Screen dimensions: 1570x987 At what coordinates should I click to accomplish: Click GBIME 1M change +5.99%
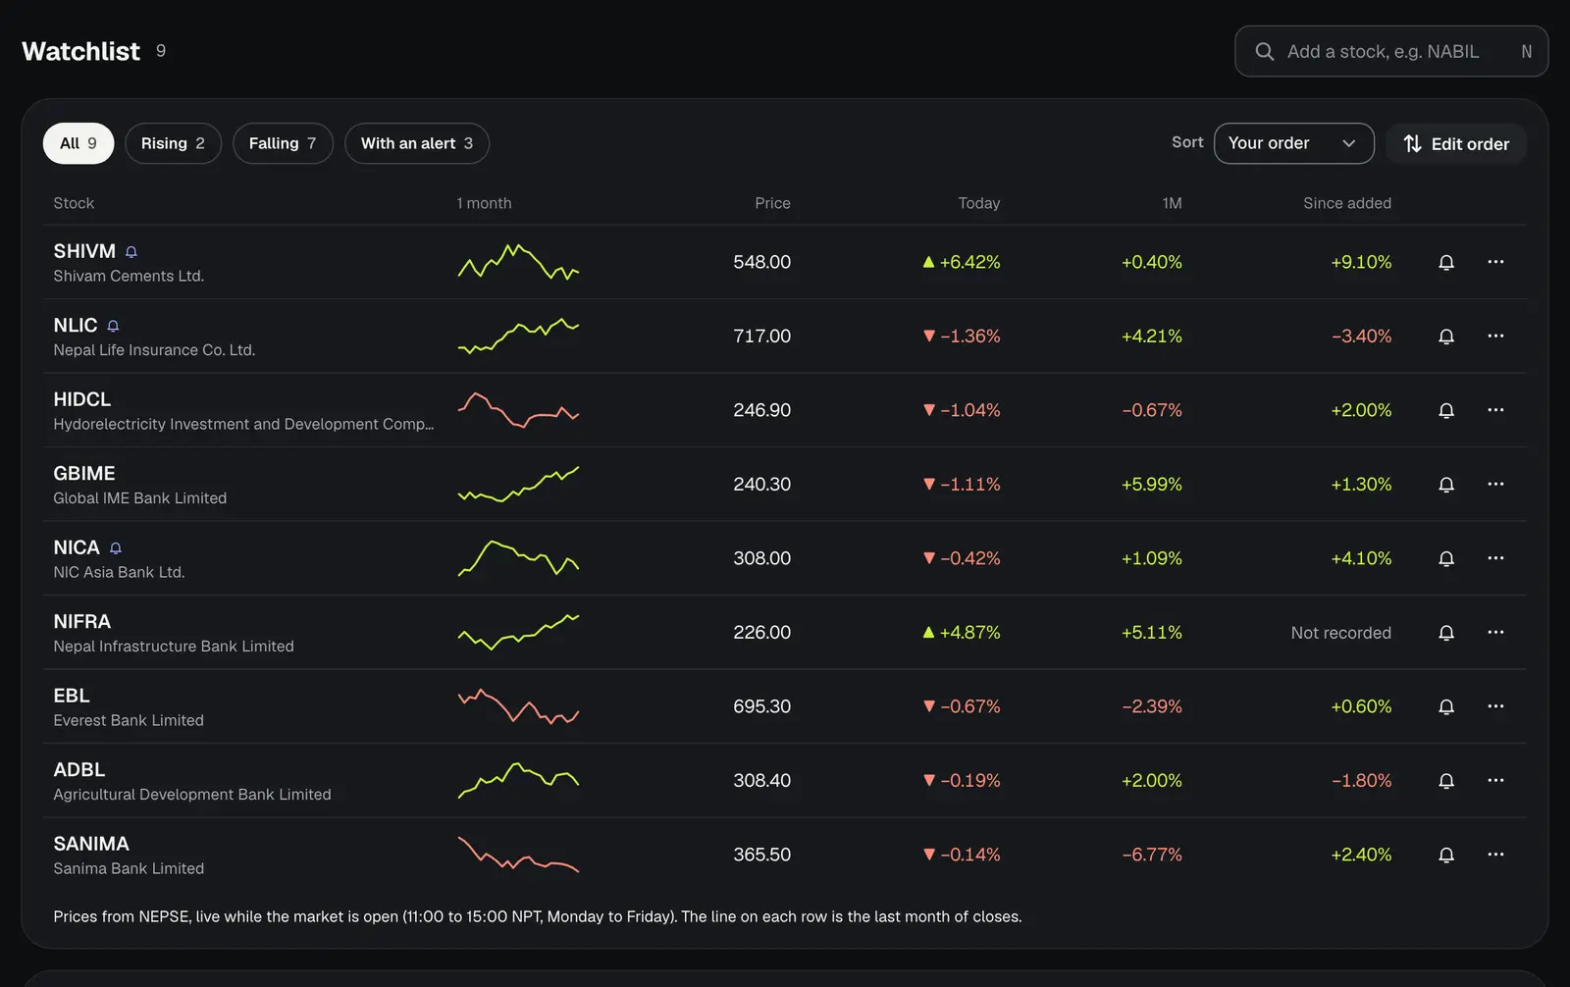point(1152,484)
